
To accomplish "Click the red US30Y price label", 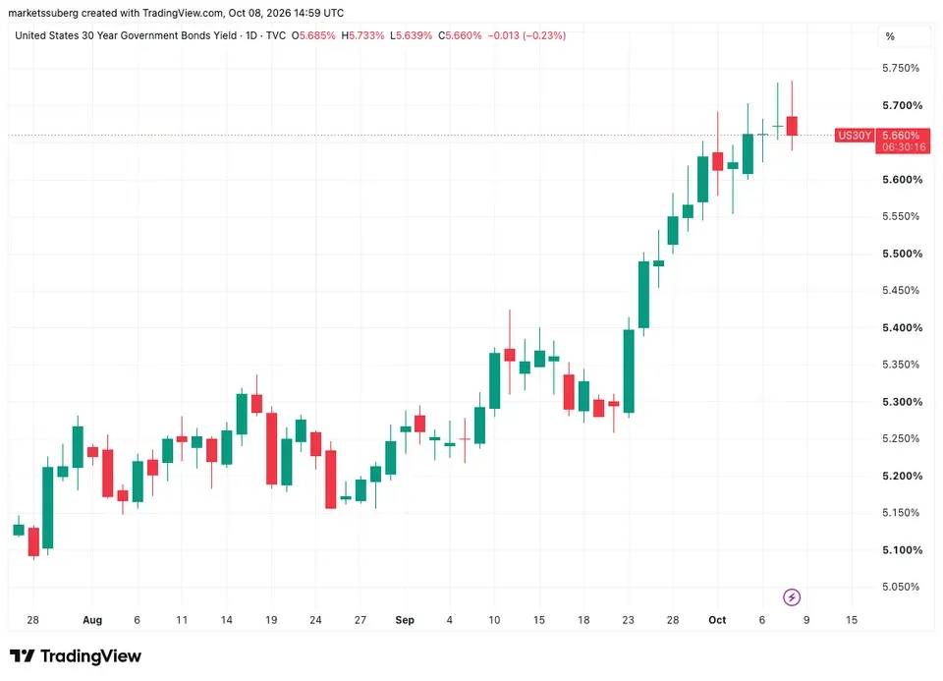I will [854, 136].
